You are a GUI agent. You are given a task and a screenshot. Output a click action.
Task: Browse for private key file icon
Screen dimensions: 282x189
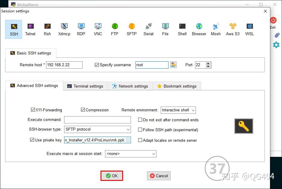[128, 140]
